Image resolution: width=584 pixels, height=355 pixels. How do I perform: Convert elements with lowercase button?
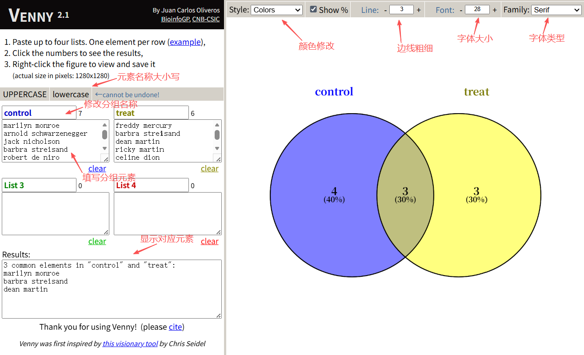(x=71, y=94)
